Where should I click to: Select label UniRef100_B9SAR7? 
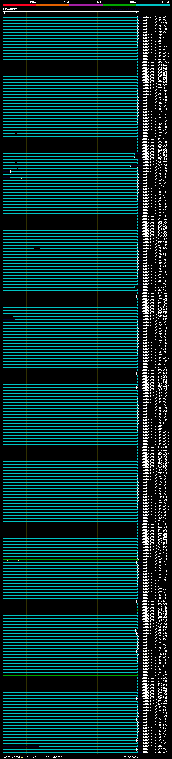[x=154, y=249]
